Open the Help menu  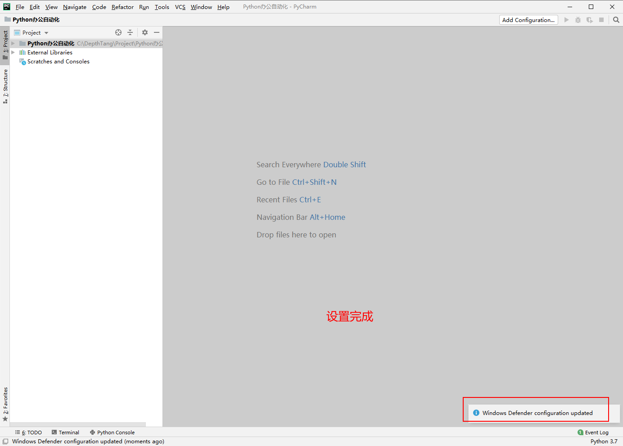tap(223, 7)
